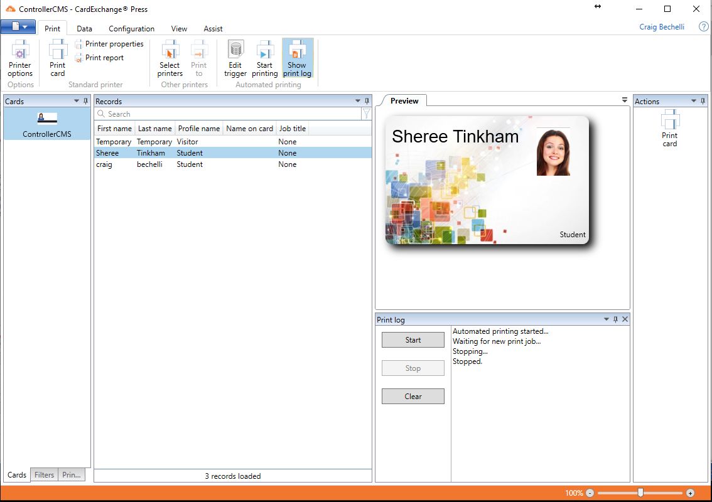
Task: Open Printer properties
Action: point(109,43)
